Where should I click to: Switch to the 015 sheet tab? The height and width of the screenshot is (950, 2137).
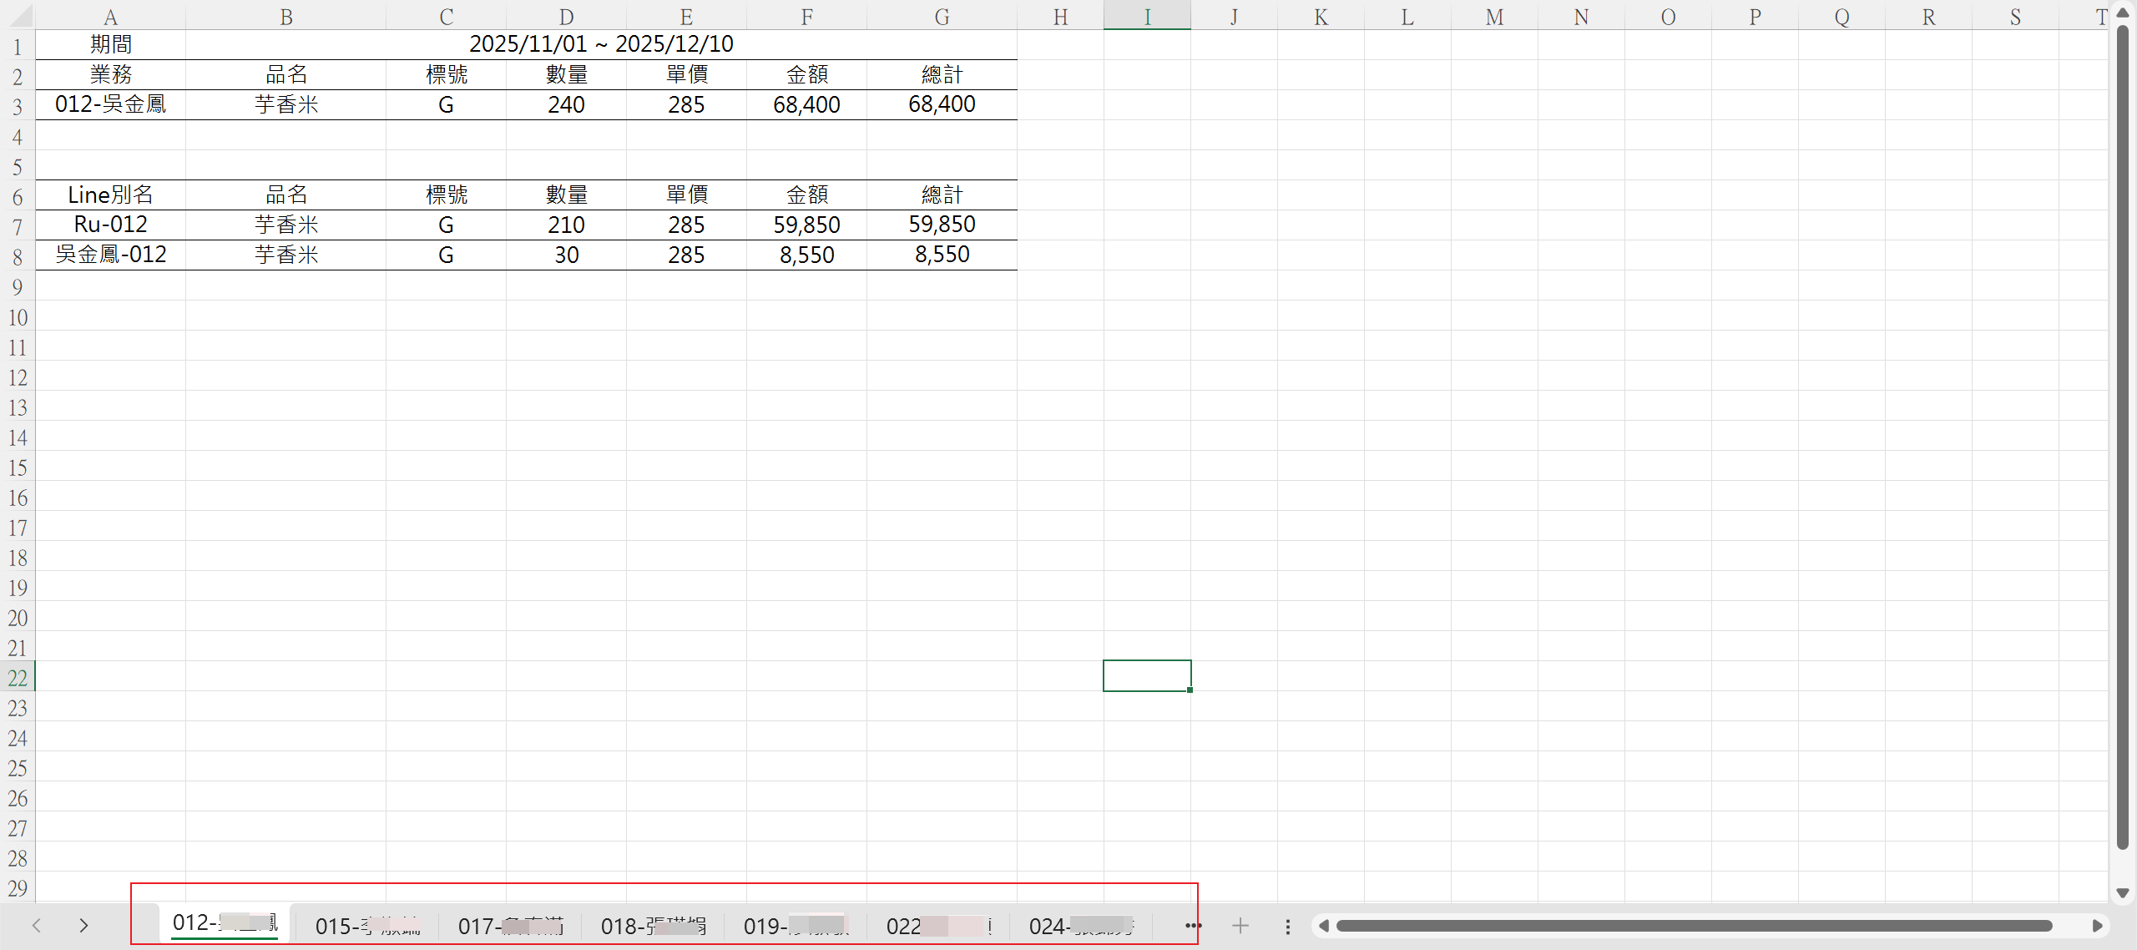pyautogui.click(x=367, y=927)
